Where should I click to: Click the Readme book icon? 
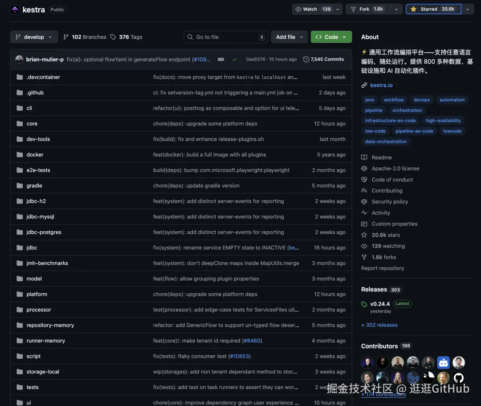click(x=364, y=157)
